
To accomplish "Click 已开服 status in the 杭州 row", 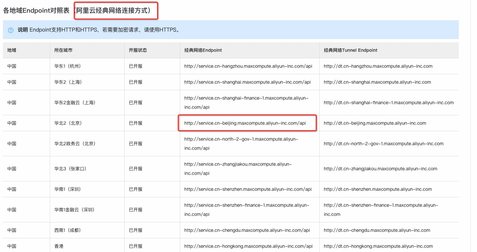I will (136, 66).
